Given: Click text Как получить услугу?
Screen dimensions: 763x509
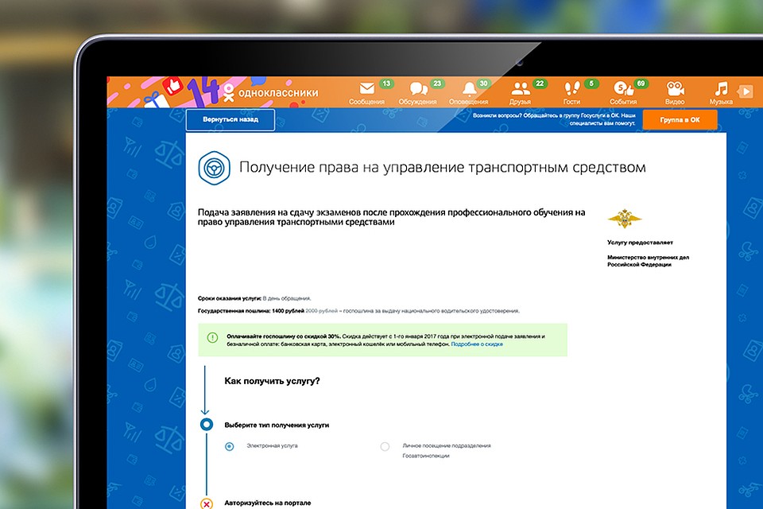Looking at the screenshot, I should (x=272, y=381).
